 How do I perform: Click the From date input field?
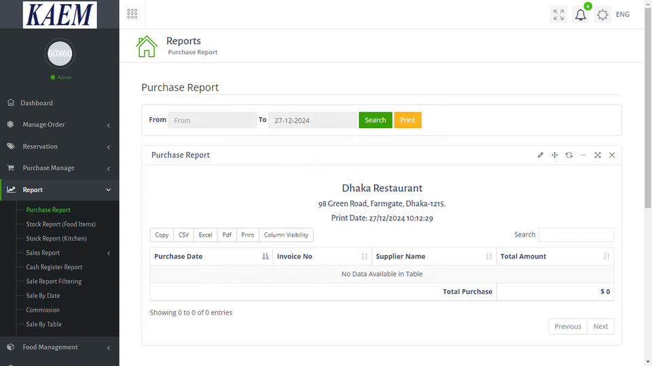(212, 121)
